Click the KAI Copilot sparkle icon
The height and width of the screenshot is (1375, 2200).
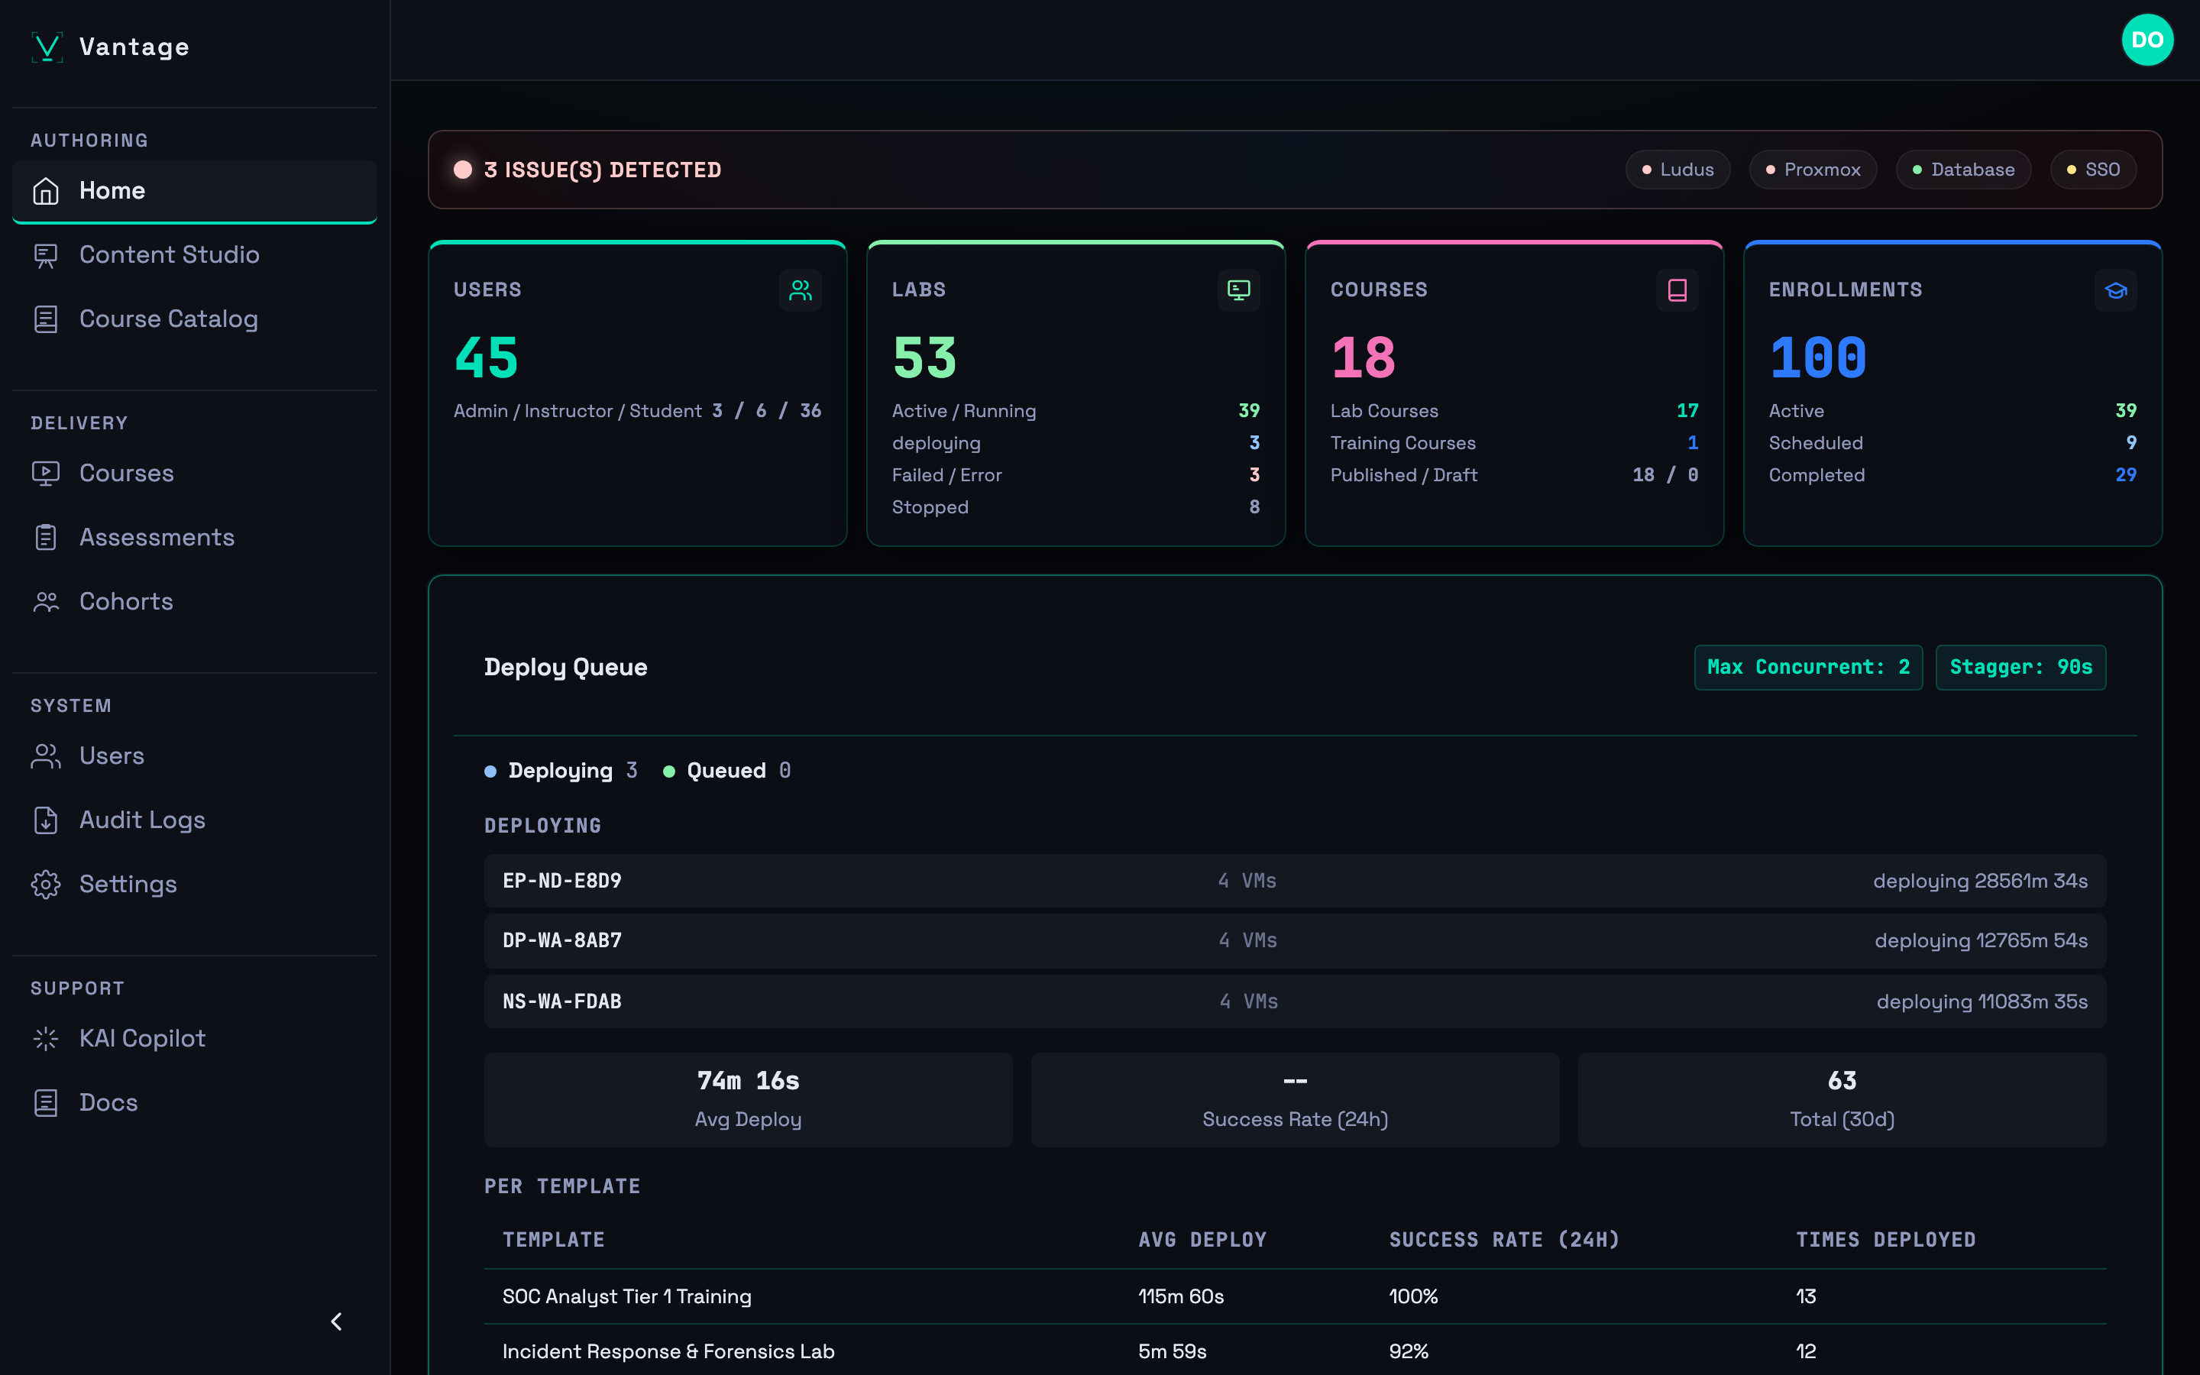click(46, 1039)
